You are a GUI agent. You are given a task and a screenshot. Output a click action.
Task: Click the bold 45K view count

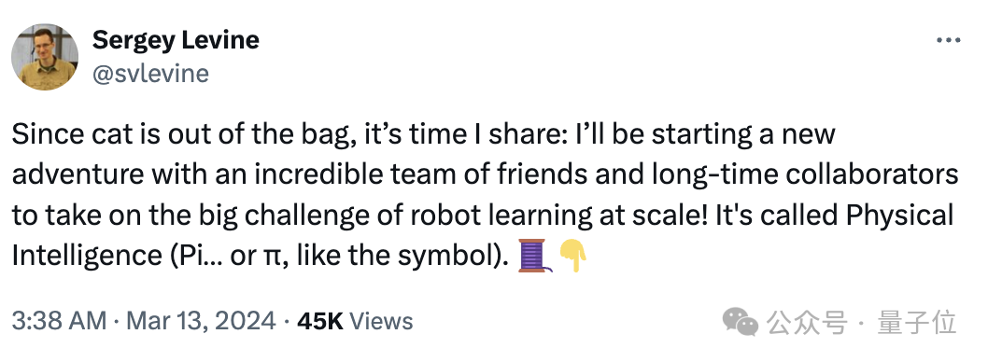[x=320, y=321]
